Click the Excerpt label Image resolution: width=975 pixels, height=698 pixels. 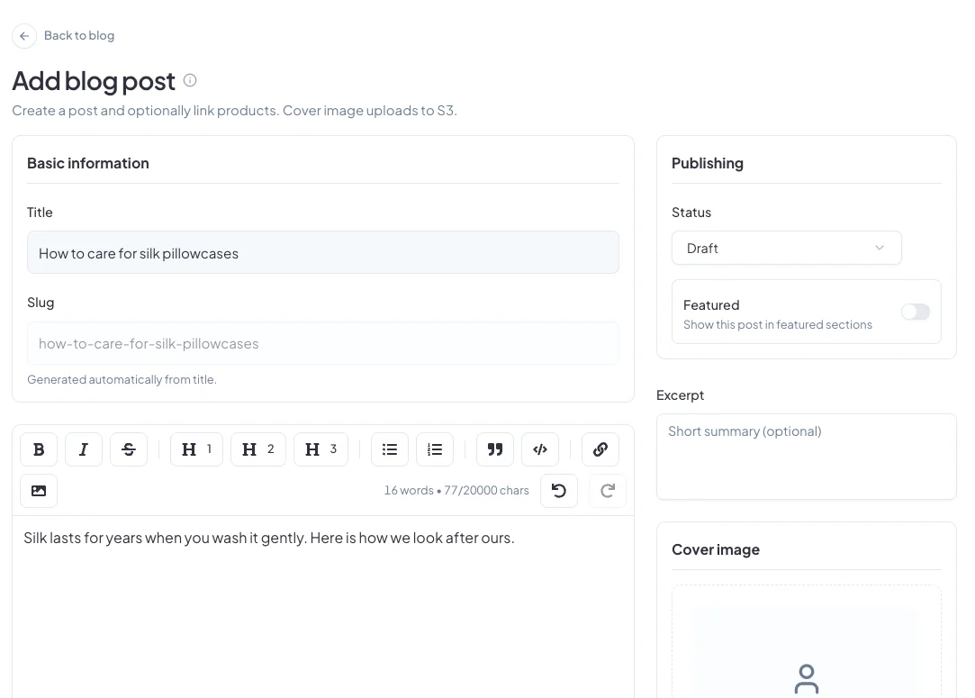(681, 395)
